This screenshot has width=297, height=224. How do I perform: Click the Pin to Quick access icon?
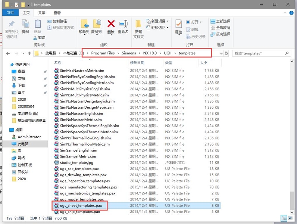[x=11, y=24]
